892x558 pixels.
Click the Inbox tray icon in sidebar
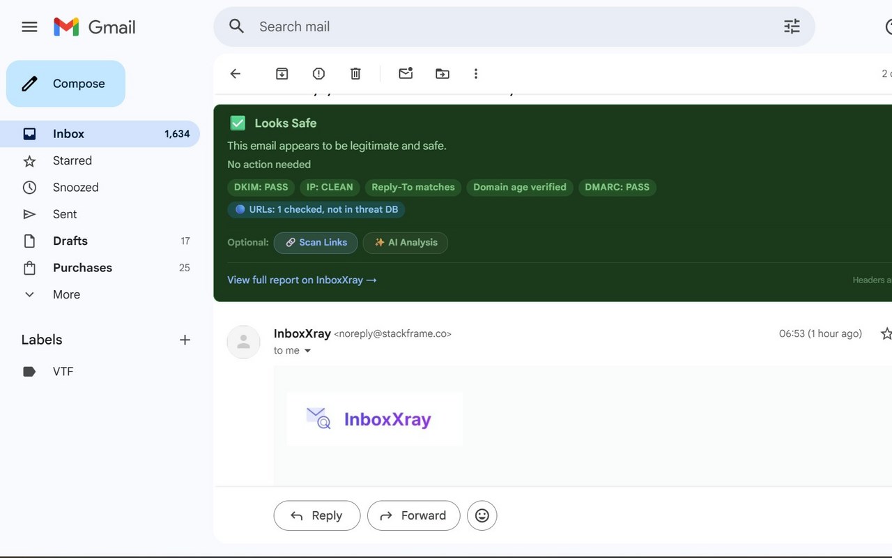coord(29,134)
